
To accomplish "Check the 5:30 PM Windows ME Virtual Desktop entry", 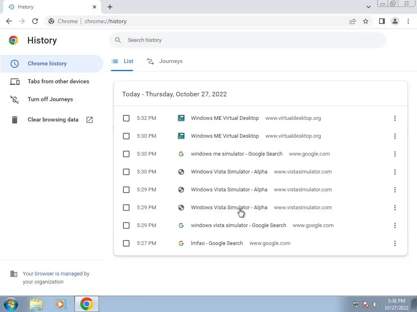I will [126, 136].
